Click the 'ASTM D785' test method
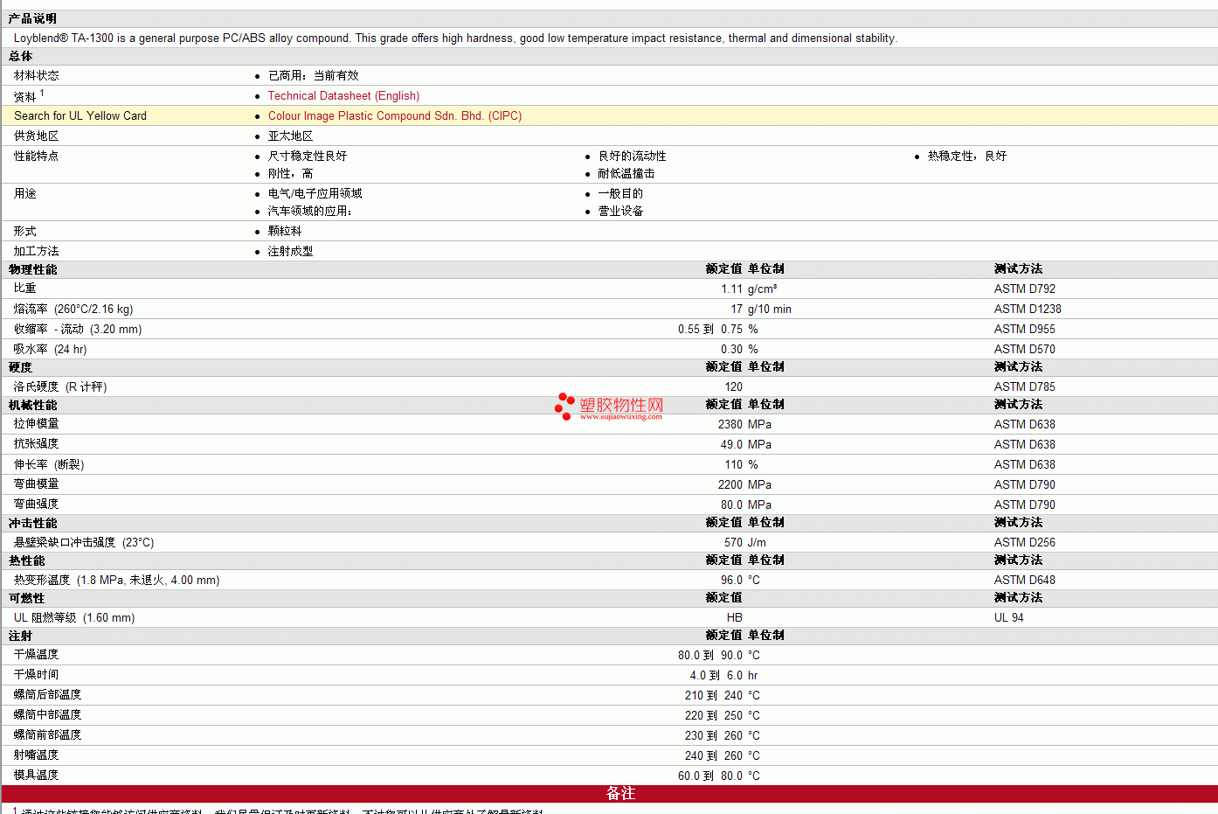The image size is (1218, 814). pos(1025,387)
